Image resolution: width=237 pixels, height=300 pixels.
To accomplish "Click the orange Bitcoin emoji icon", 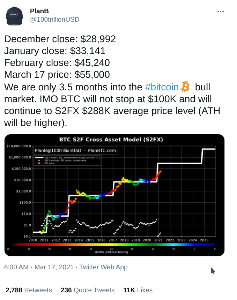I will coord(185,86).
